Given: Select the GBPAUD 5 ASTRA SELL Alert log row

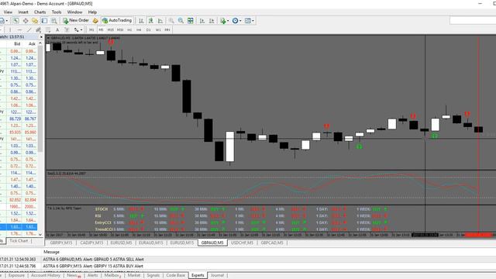Looking at the screenshot, I should click(x=248, y=259).
